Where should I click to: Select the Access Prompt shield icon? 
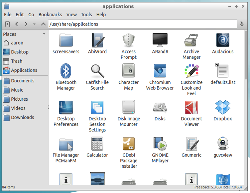click(129, 40)
